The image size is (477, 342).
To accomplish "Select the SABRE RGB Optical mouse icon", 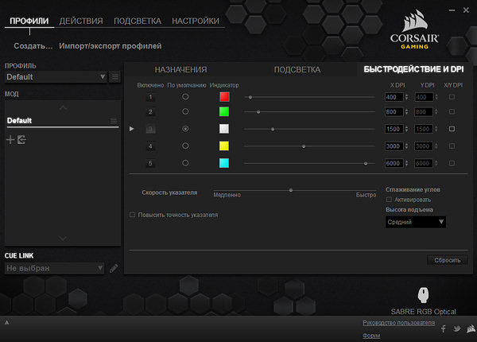I will [421, 295].
